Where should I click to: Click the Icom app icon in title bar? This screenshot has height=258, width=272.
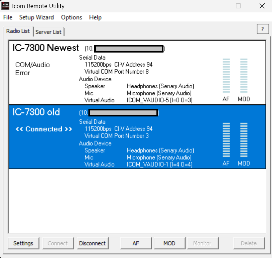tap(6, 6)
